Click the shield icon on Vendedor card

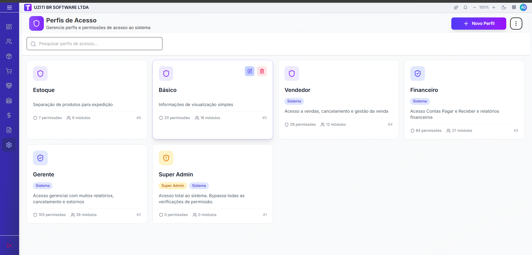point(292,73)
